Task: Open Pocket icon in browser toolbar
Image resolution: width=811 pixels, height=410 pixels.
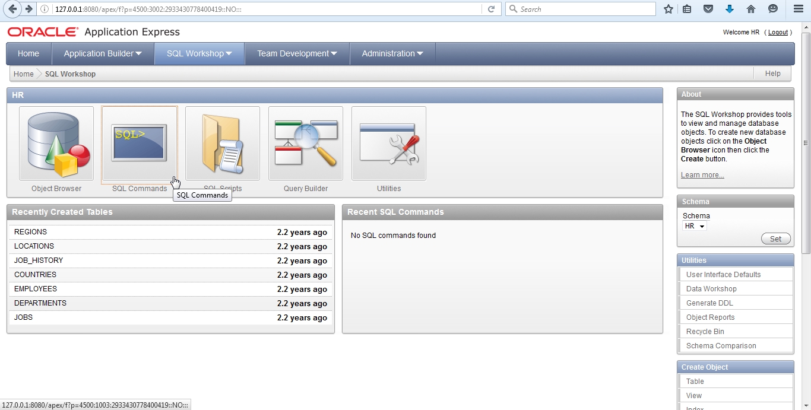Action: 708,9
